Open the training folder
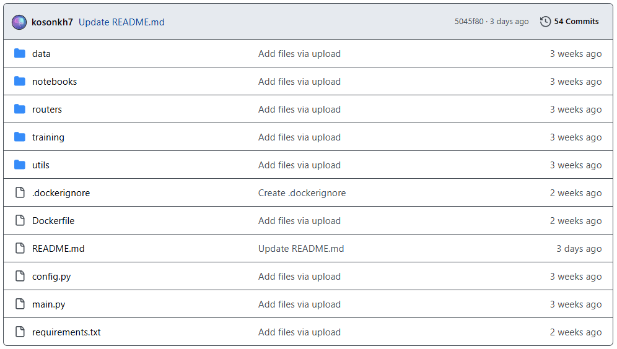The image size is (617, 349). (x=48, y=137)
